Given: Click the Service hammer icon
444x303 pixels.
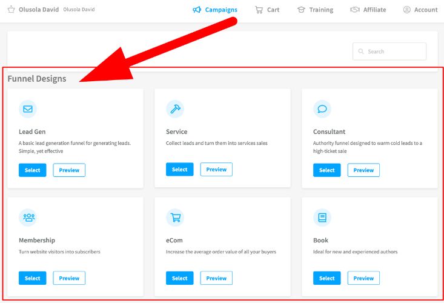Looking at the screenshot, I should 175,109.
